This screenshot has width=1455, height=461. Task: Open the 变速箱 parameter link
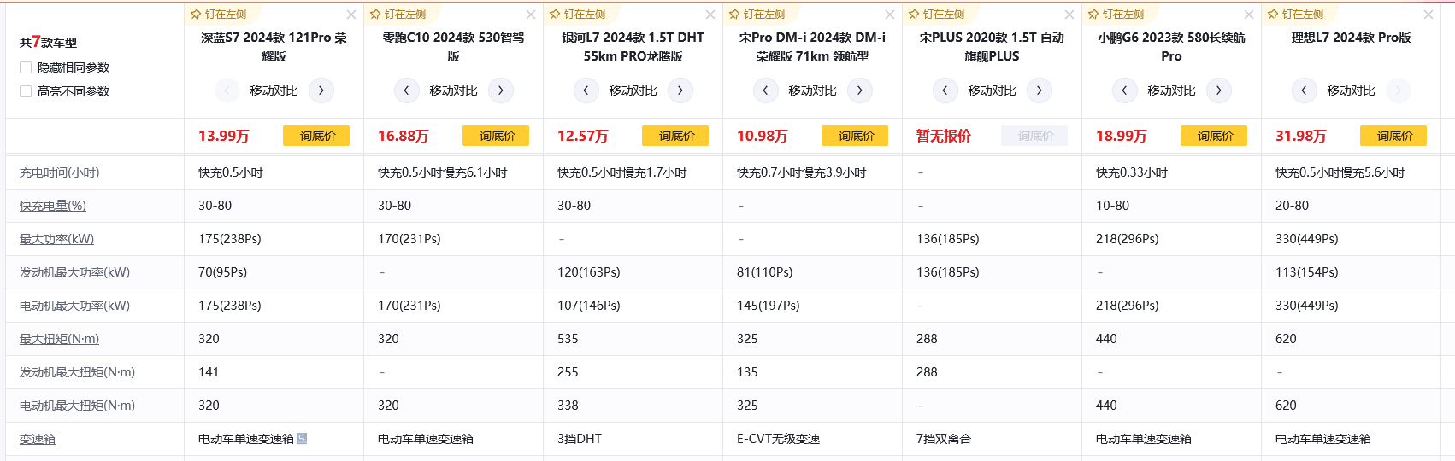pyautogui.click(x=38, y=439)
